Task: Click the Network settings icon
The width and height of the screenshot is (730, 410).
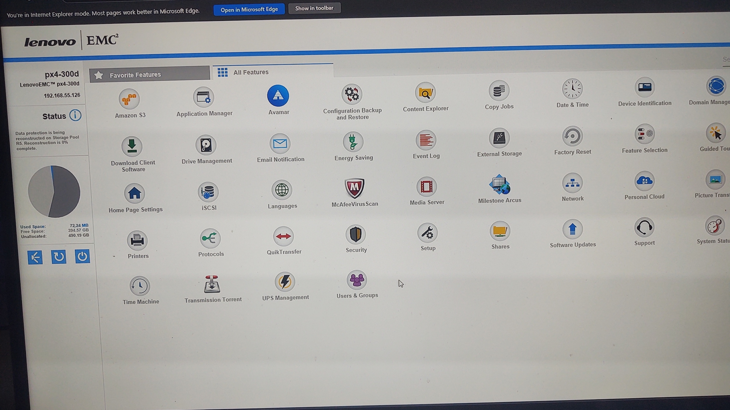Action: click(572, 183)
